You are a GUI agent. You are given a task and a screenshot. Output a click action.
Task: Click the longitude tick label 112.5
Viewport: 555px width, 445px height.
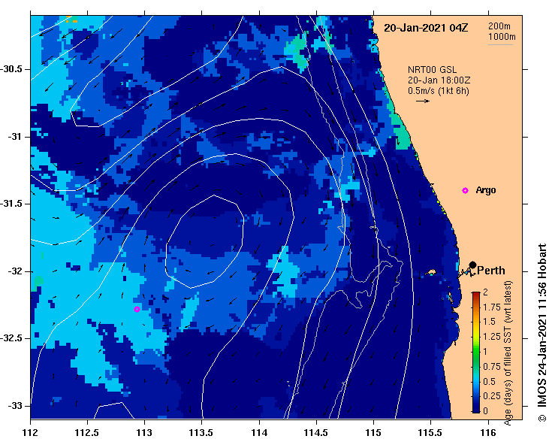click(86, 433)
